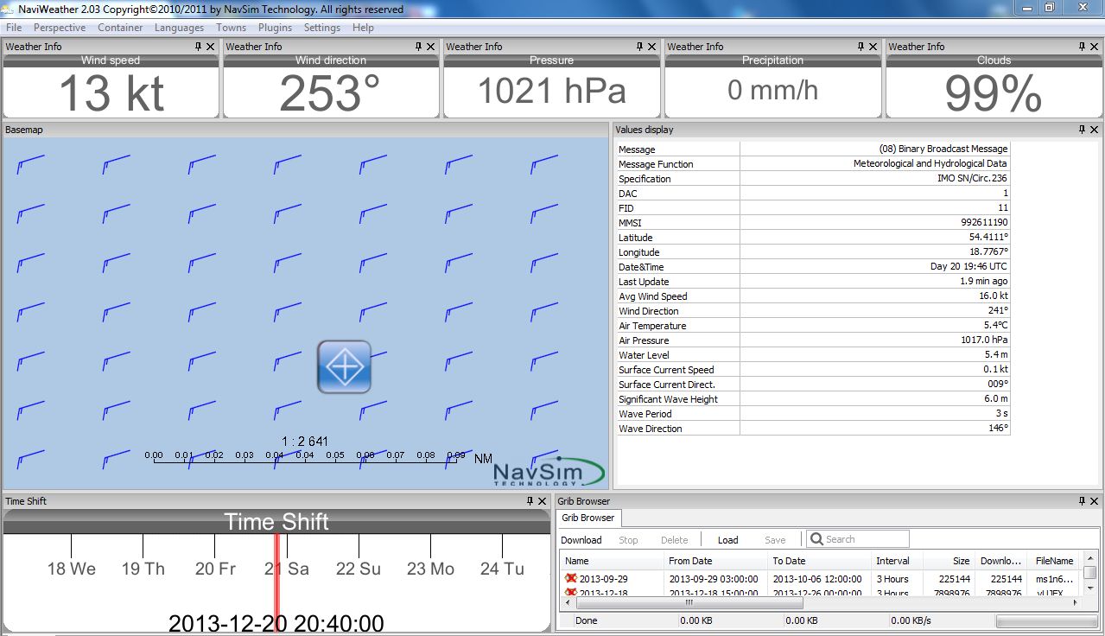
Task: Sort grib list by FileName column
Action: (x=1053, y=561)
